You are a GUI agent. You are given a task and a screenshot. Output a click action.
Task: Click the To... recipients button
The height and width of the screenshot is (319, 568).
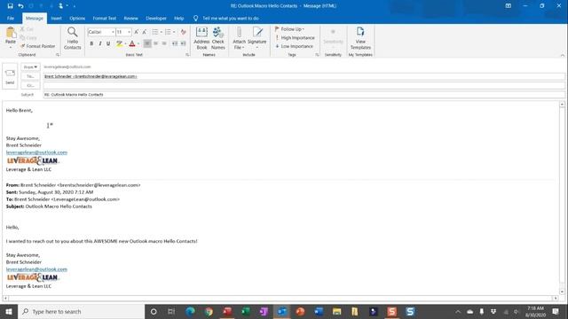(30, 76)
